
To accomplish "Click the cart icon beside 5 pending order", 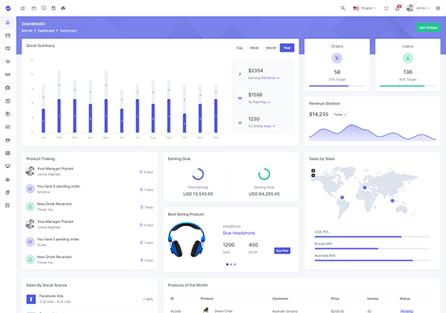I will tap(30, 189).
